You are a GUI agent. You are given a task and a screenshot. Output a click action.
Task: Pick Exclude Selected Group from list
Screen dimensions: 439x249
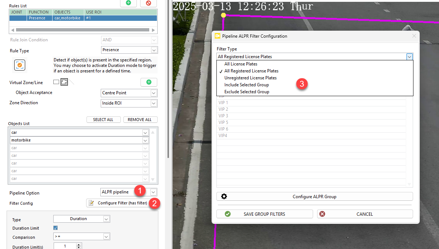(x=247, y=92)
